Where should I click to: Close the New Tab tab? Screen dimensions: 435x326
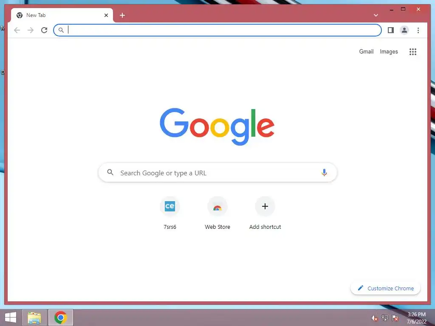click(106, 15)
